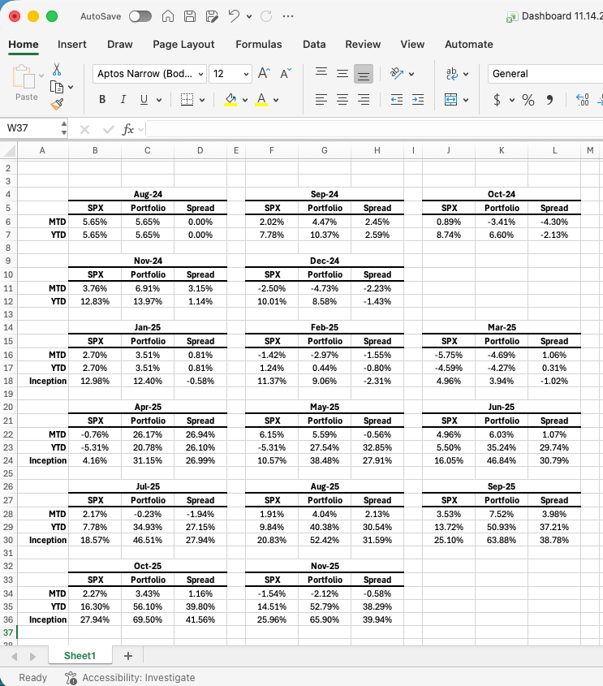Click into the formula bar field
The image size is (603, 686).
[x=374, y=129]
